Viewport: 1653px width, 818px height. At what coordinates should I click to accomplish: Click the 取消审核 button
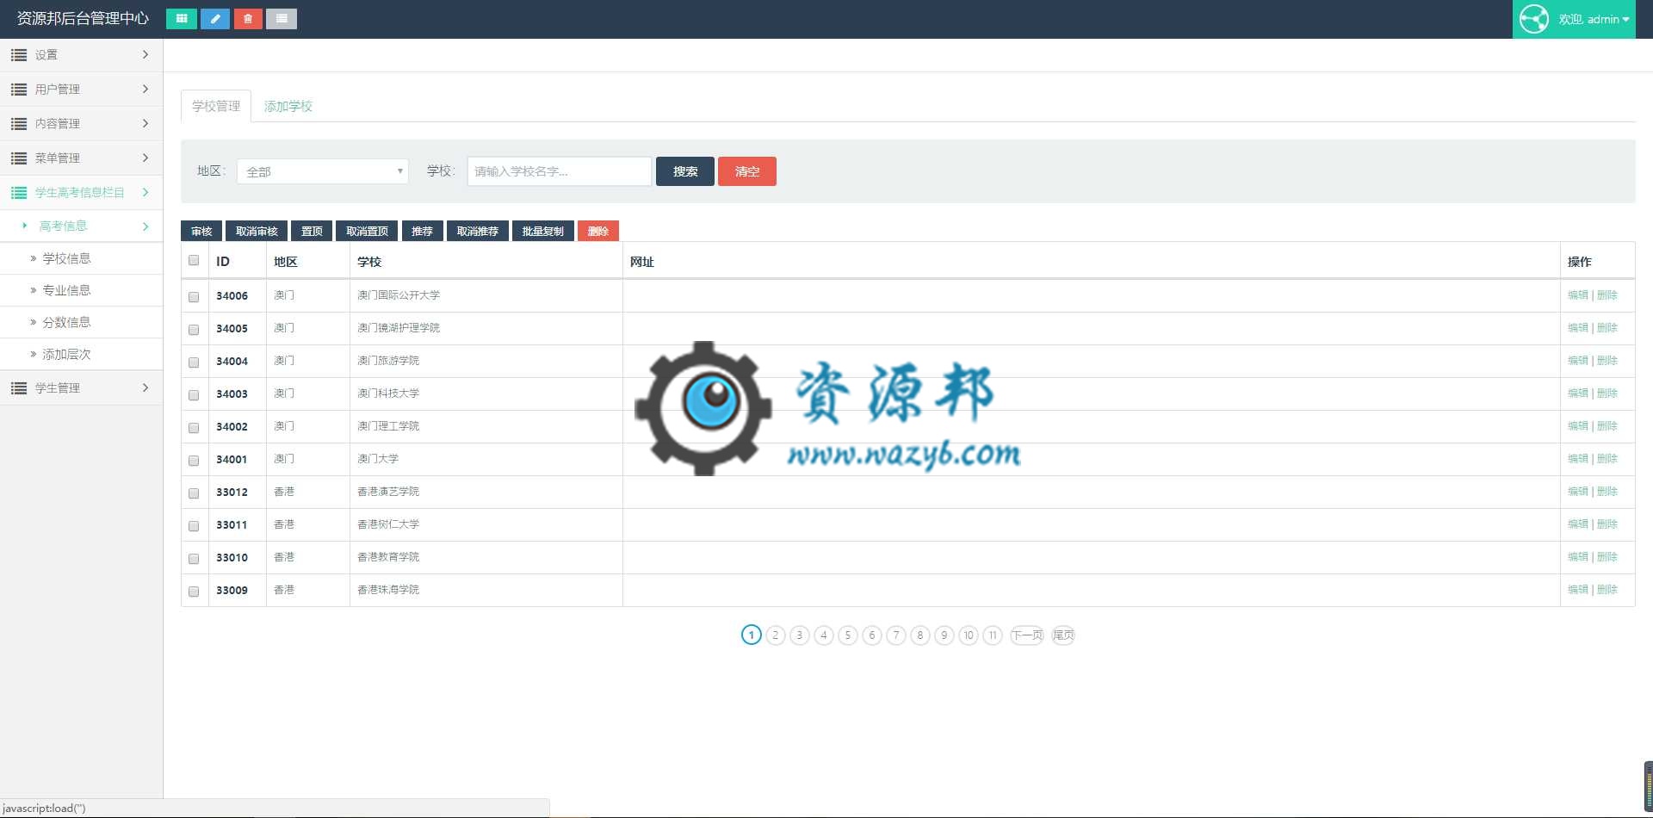click(257, 231)
